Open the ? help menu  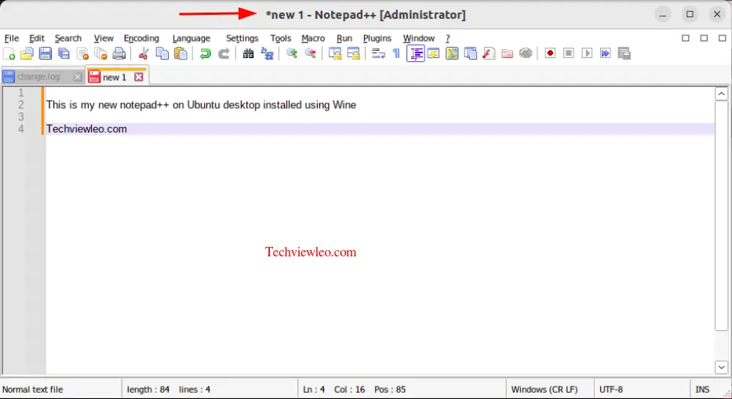click(448, 38)
